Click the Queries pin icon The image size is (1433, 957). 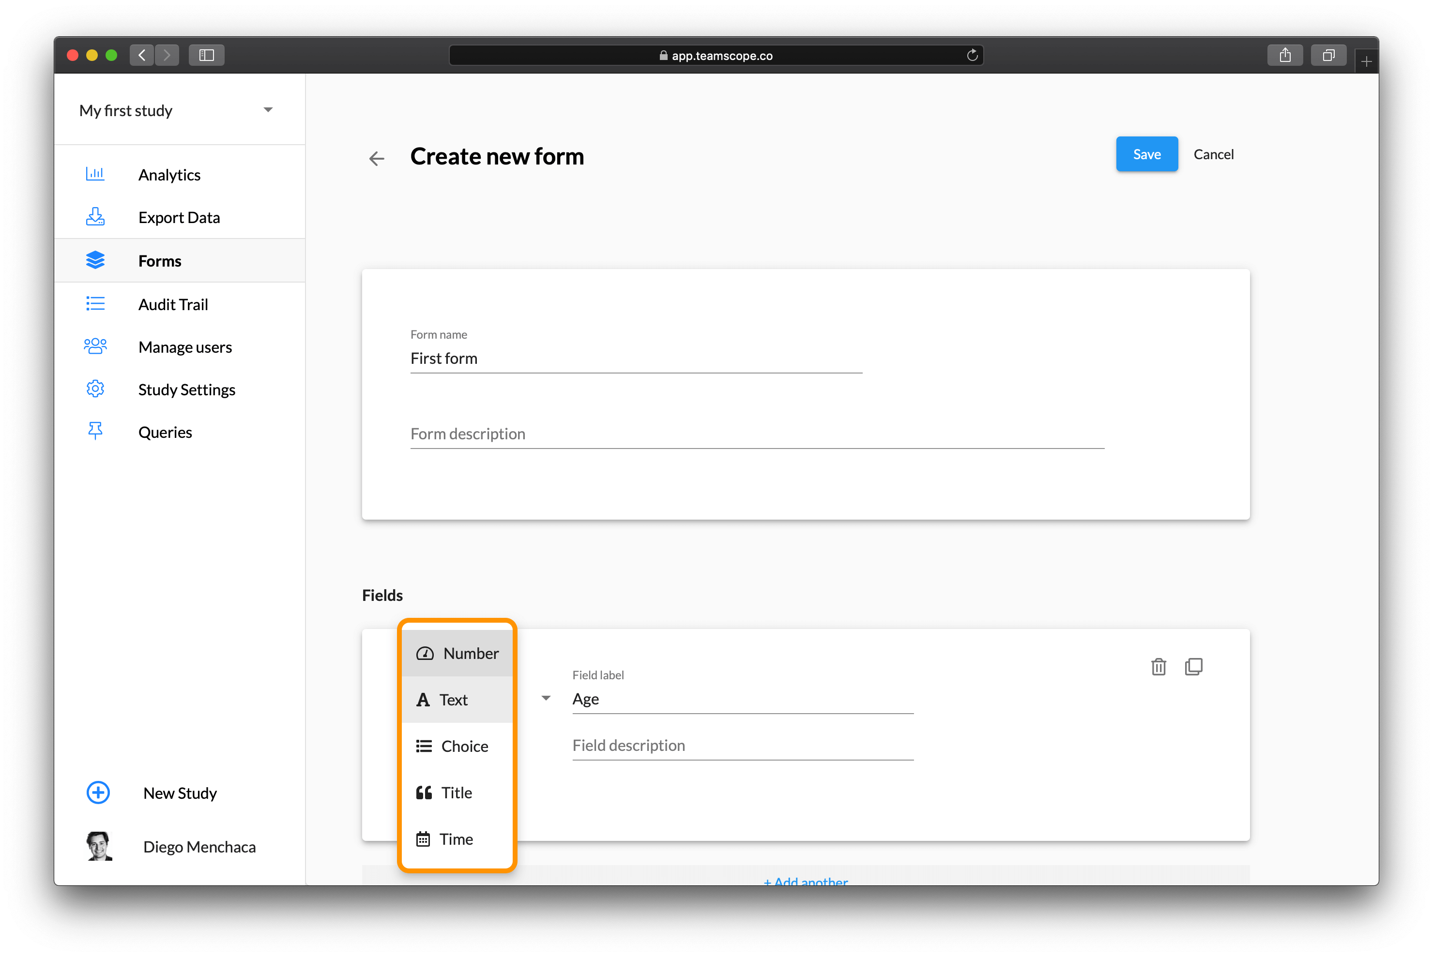(x=95, y=432)
